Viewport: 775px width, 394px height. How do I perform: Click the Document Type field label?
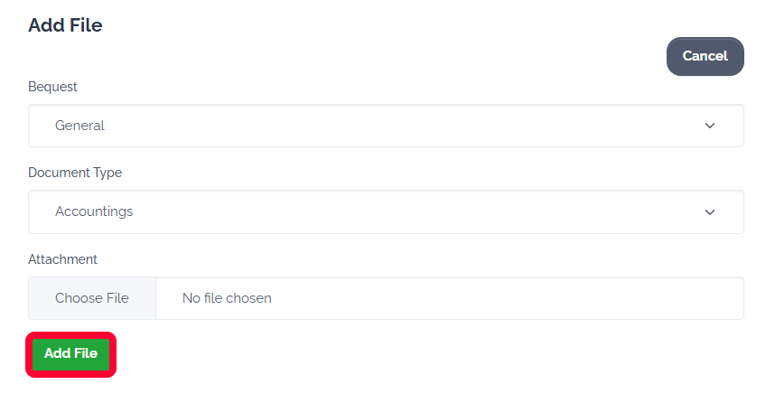75,173
